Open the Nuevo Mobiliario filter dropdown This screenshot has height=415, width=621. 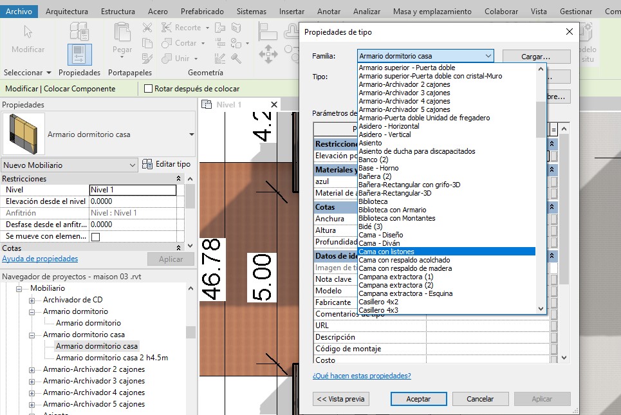pyautogui.click(x=133, y=165)
